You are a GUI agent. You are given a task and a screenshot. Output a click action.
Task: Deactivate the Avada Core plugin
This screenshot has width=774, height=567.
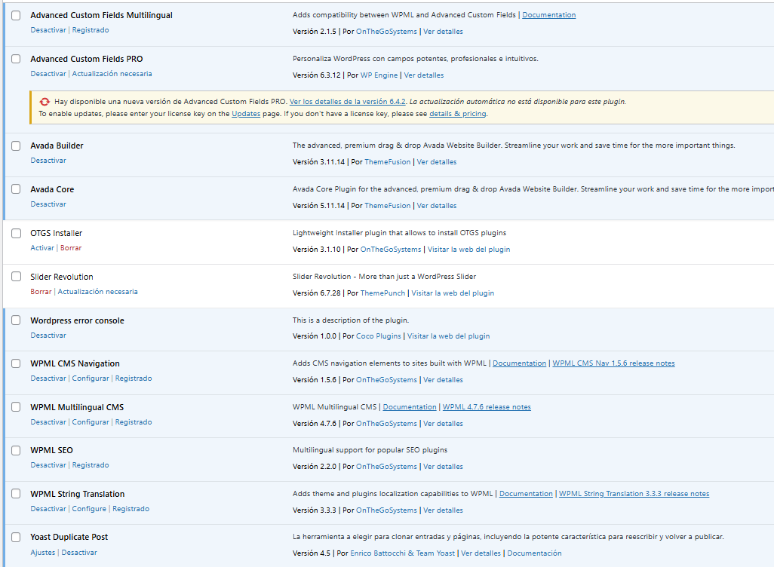pyautogui.click(x=48, y=204)
